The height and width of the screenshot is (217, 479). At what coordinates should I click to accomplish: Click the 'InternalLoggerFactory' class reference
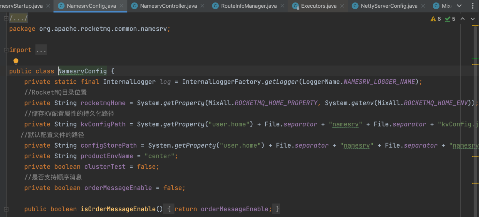(x=222, y=82)
